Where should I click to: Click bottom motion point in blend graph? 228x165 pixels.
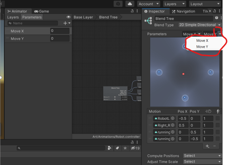[x=185, y=98]
